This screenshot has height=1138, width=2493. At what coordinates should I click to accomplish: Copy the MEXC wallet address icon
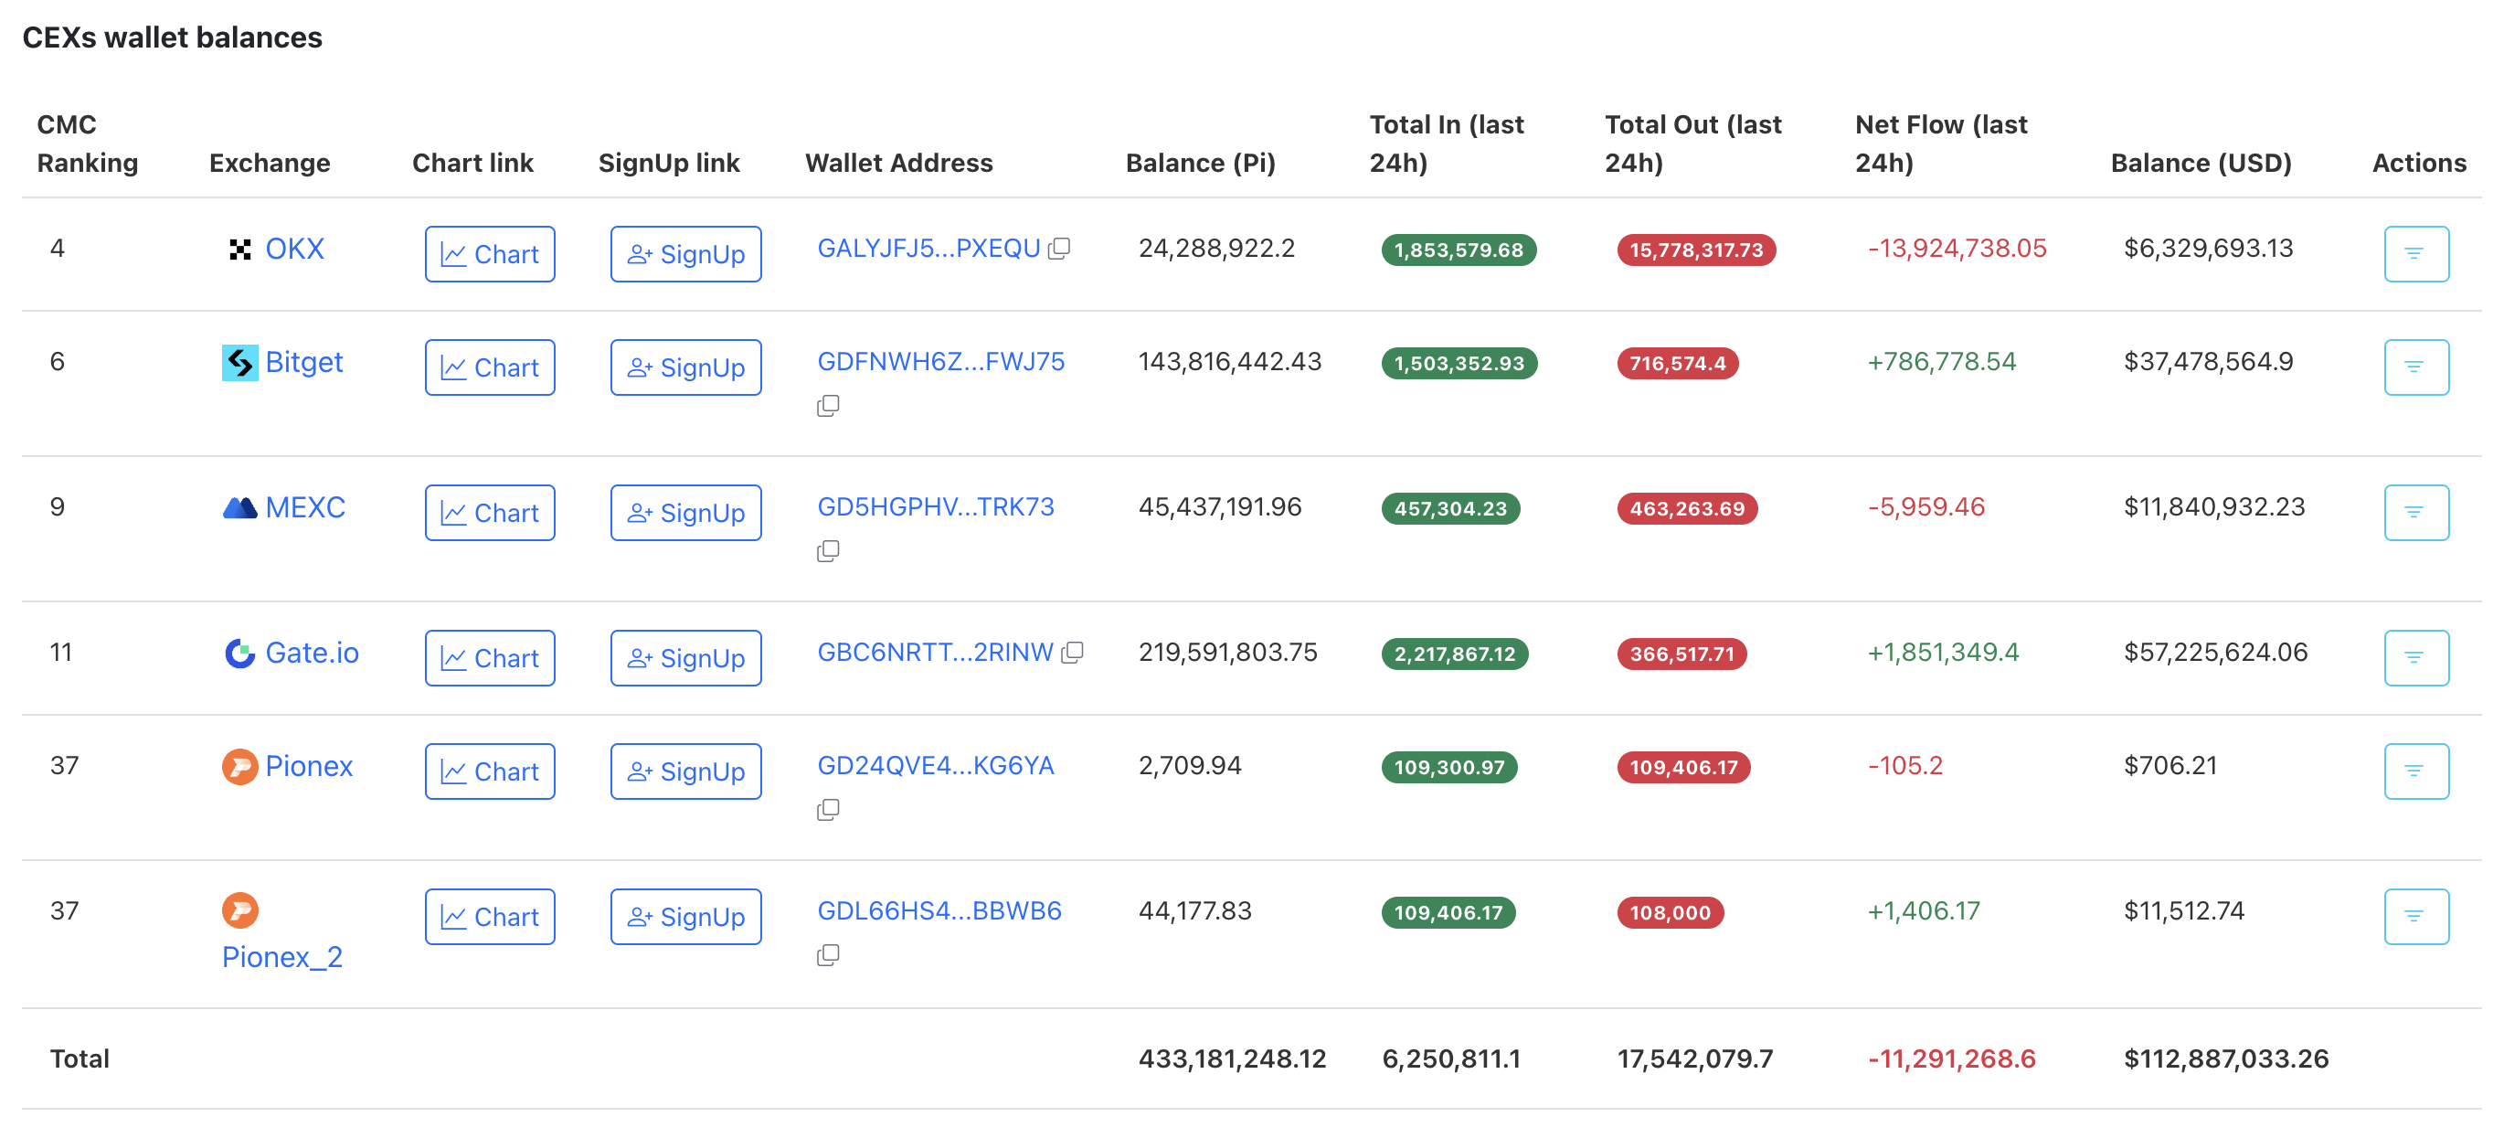point(829,549)
